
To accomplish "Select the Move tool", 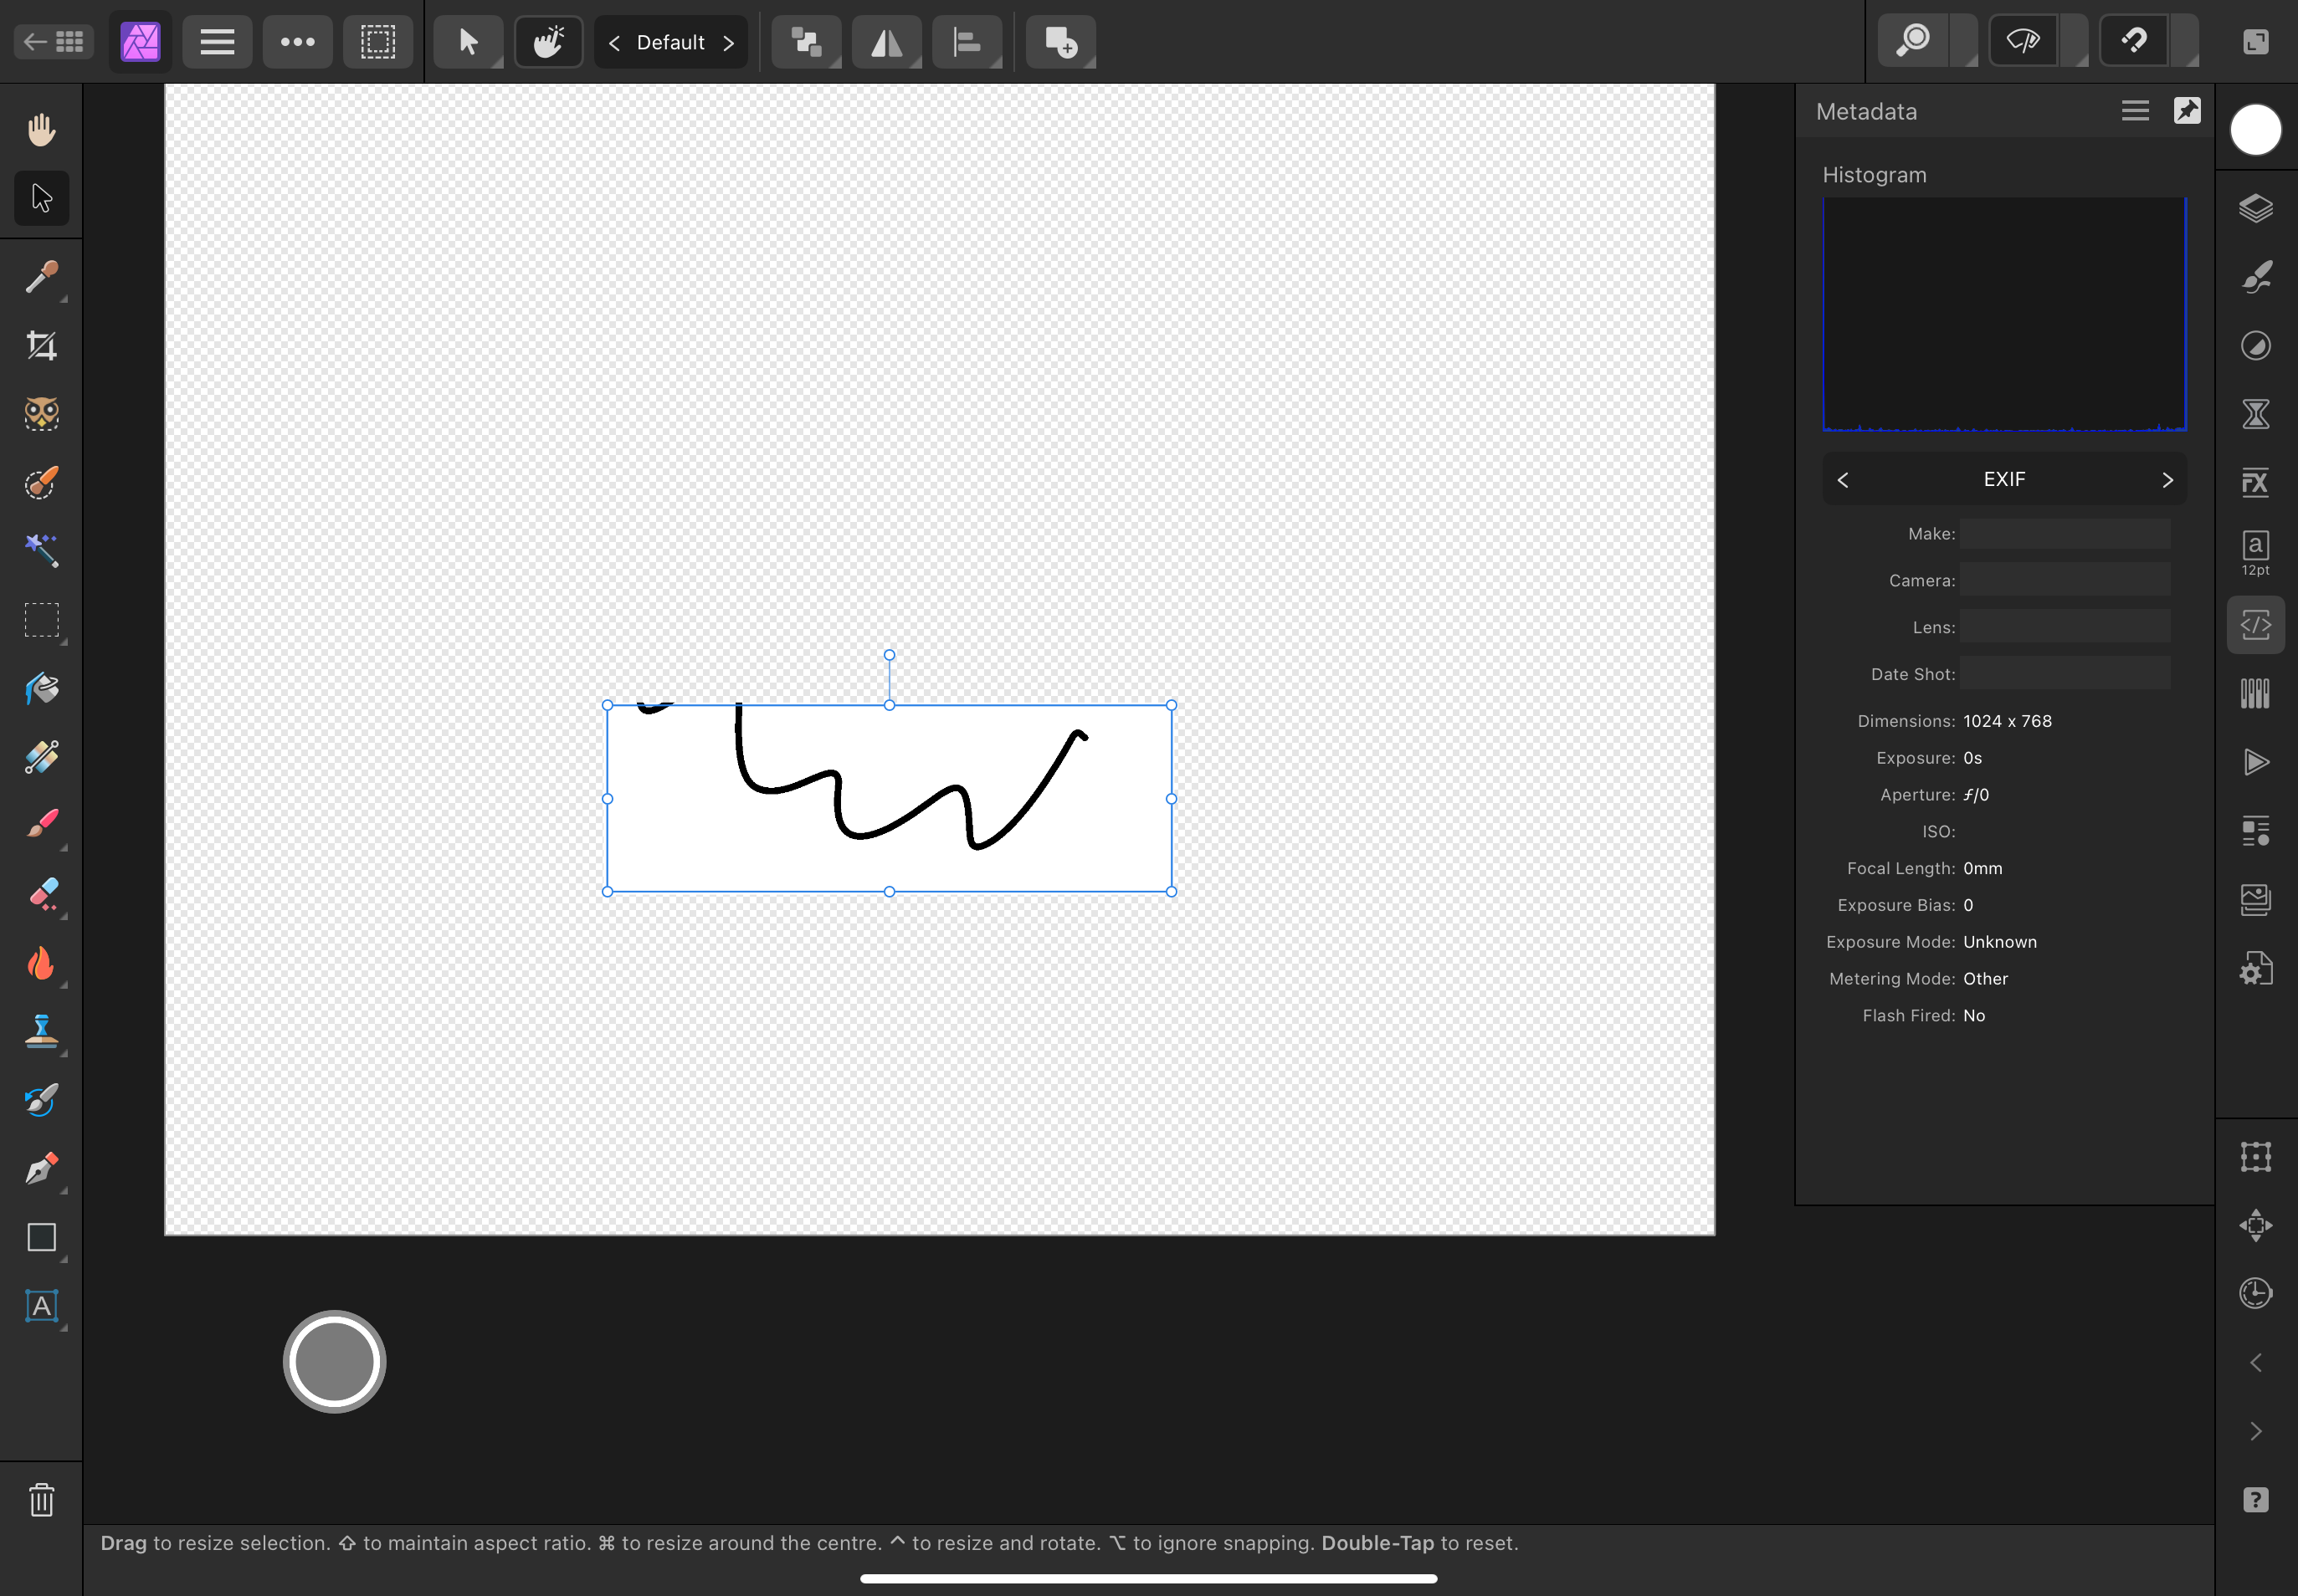I will point(41,197).
